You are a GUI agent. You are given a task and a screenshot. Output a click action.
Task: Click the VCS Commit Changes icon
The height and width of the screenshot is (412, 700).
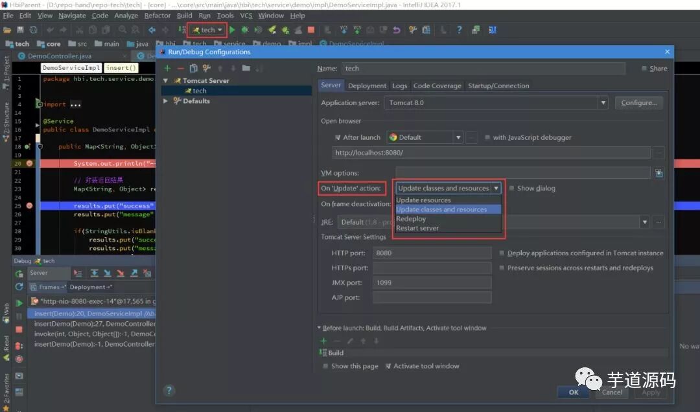pos(356,30)
